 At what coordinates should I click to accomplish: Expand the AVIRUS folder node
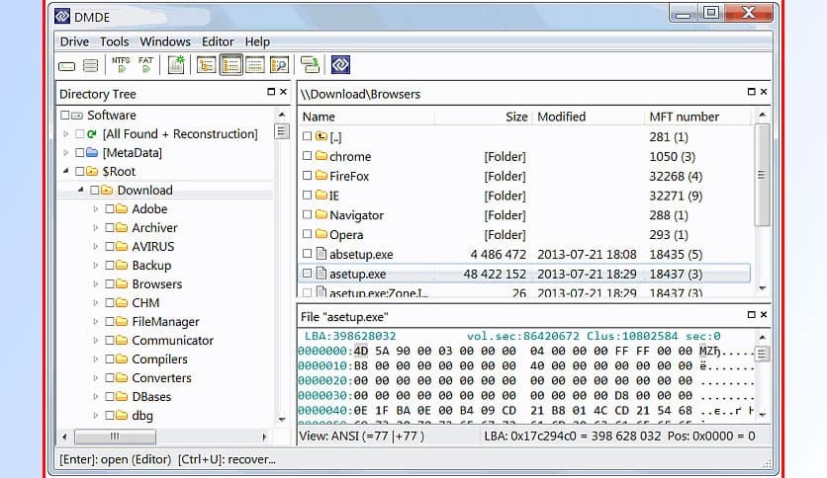(96, 246)
